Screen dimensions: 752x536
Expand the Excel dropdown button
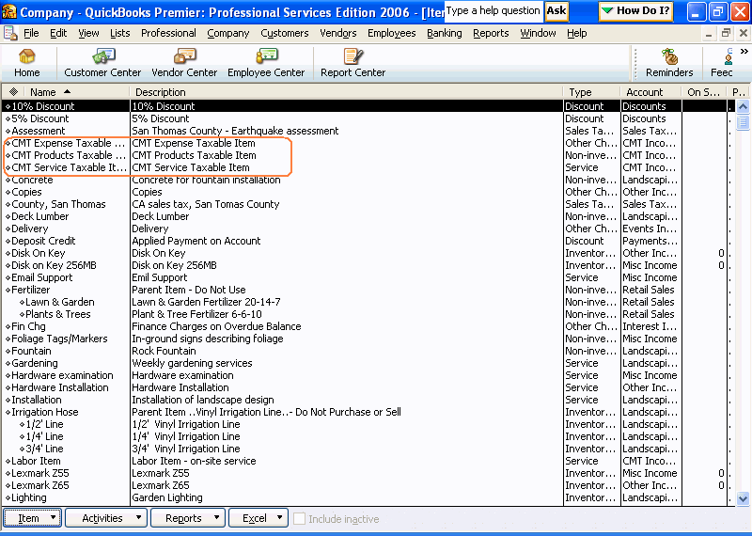[258, 518]
